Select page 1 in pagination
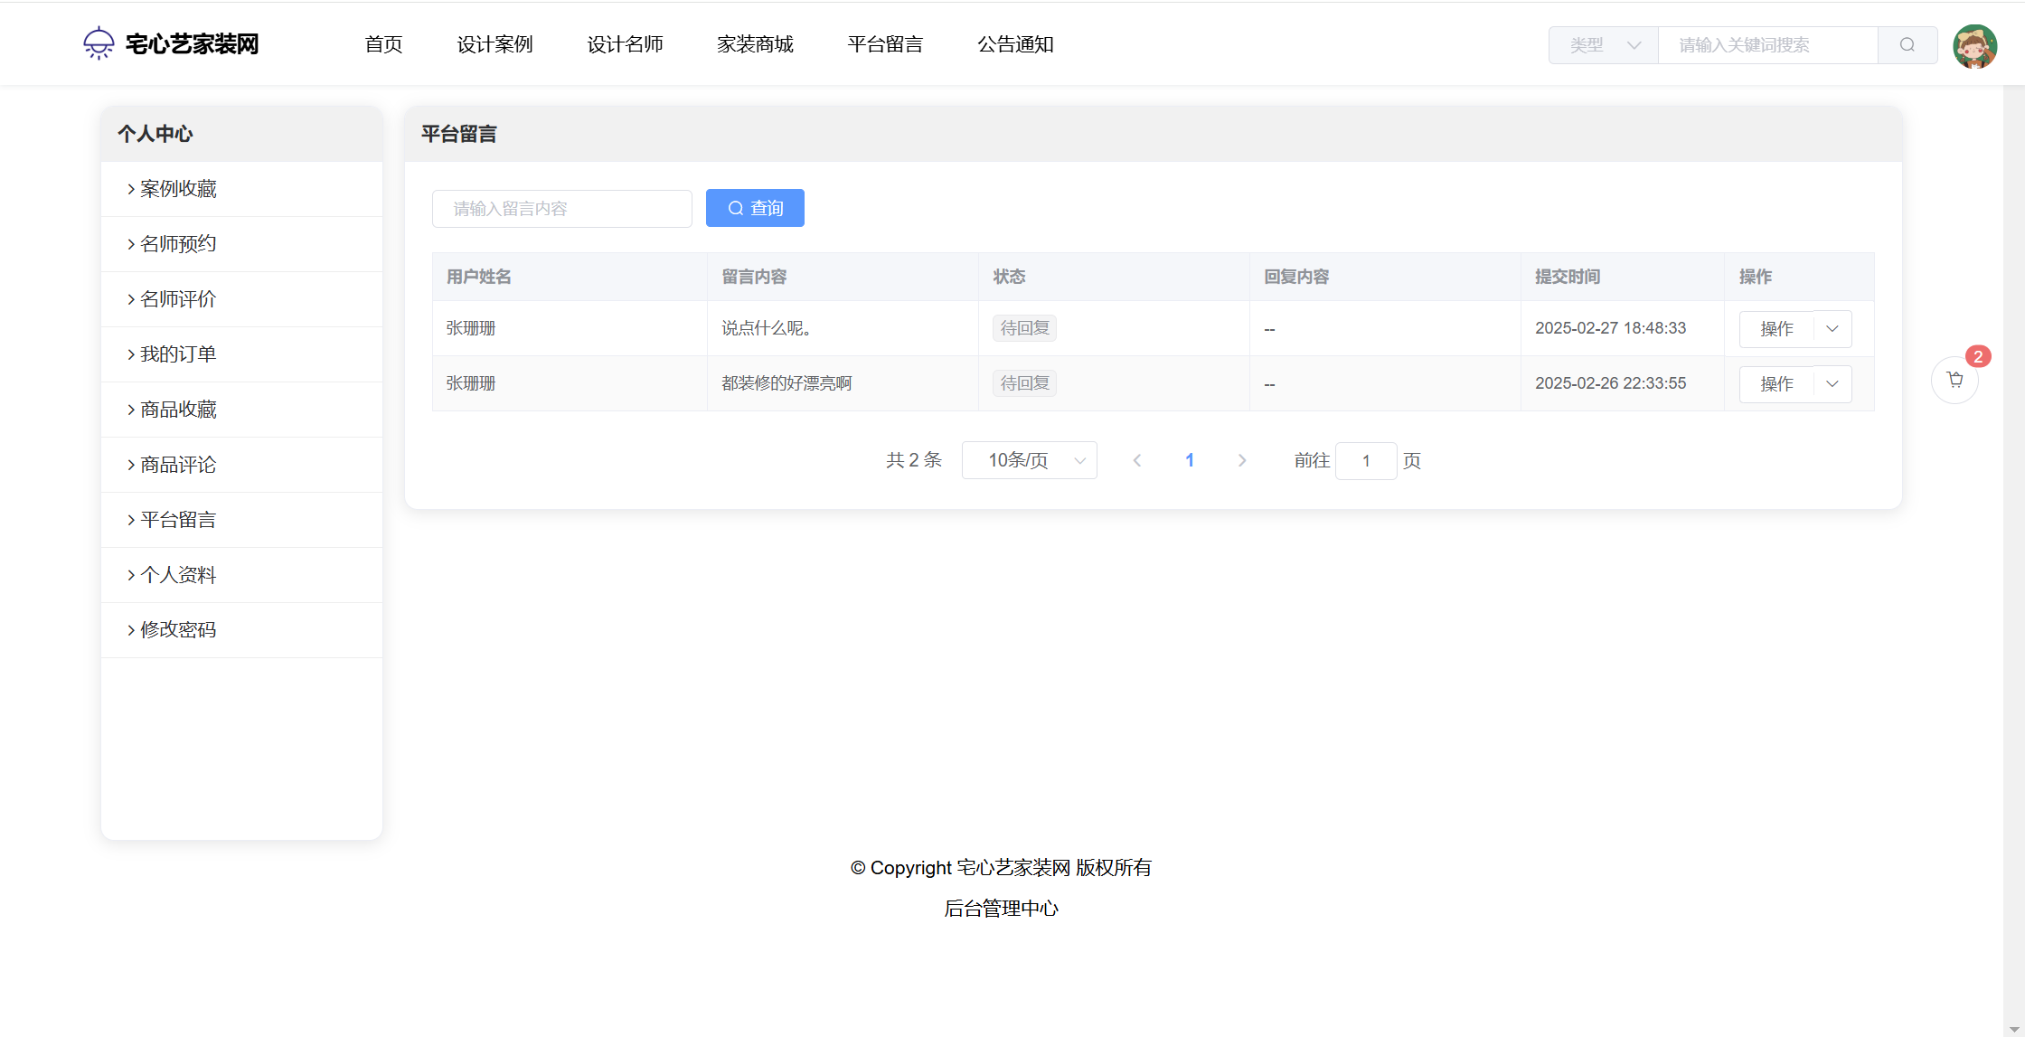Screen dimensions: 2025x1037 point(1190,461)
